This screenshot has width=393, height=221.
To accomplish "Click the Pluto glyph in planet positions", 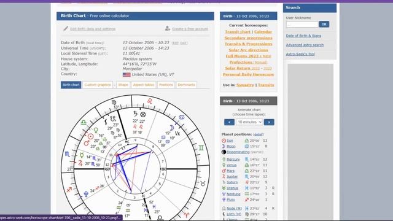I will pos(224,200).
